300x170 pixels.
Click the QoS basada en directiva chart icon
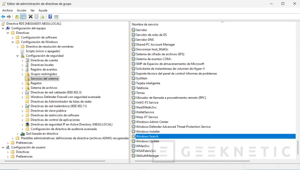pos(22,134)
